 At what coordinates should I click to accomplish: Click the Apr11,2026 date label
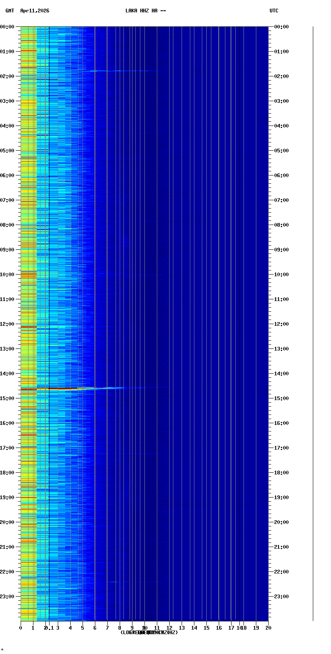35,11
